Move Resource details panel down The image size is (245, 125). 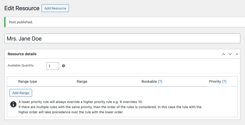coord(230,54)
